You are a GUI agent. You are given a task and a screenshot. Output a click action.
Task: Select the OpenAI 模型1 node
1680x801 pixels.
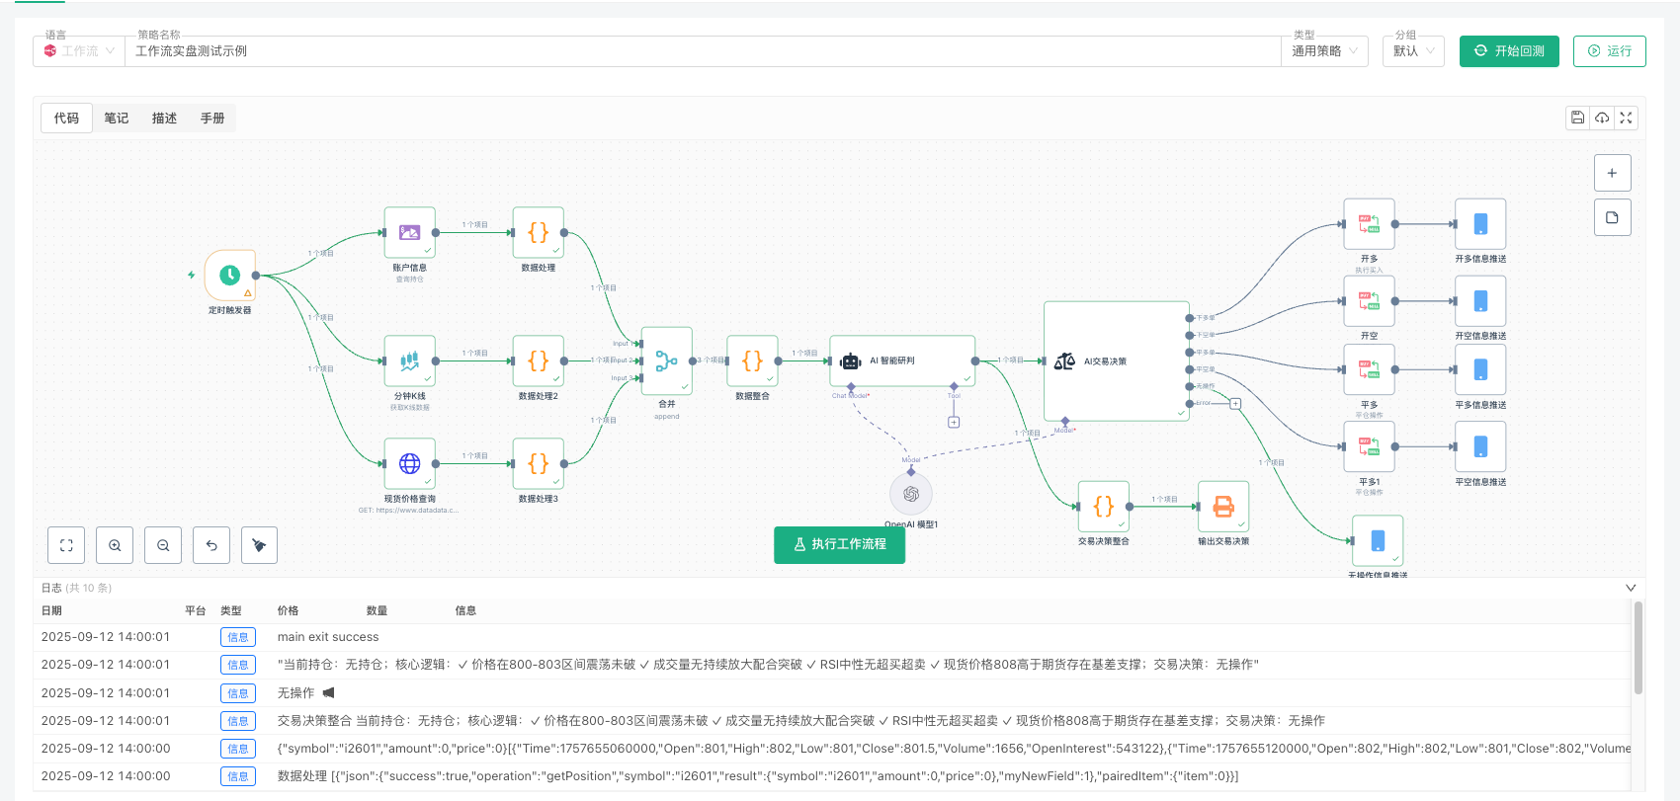point(910,494)
